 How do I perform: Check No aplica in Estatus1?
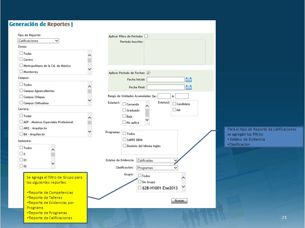(124, 122)
